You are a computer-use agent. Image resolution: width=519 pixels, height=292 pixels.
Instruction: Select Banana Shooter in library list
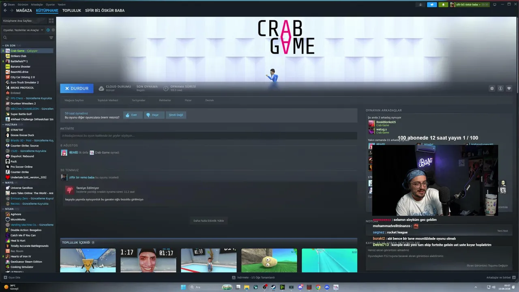point(28,67)
